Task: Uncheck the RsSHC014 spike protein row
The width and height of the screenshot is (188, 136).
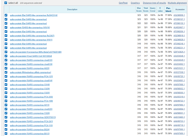Action: tap(6, 15)
